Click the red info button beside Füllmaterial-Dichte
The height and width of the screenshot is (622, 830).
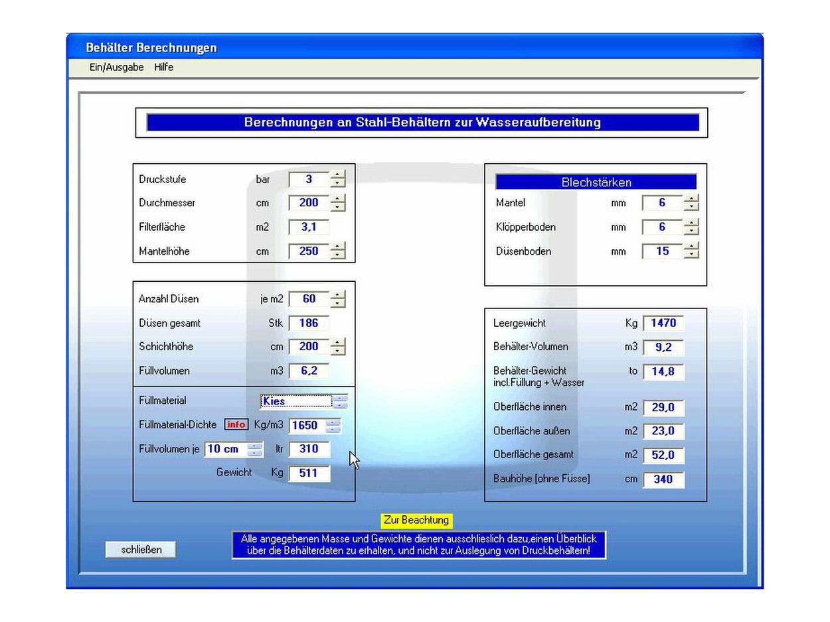click(x=236, y=424)
